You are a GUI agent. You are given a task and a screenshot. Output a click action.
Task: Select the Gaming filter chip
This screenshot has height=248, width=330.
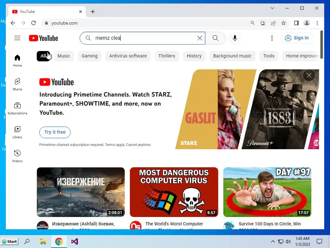click(90, 56)
